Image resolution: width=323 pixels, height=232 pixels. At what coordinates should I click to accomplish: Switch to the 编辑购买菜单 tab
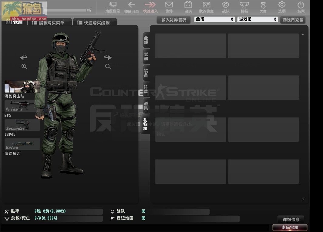50,22
